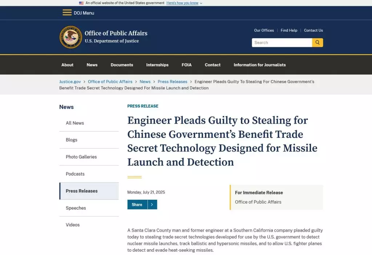Image resolution: width=372 pixels, height=255 pixels.
Task: Open the About navigation menu
Action: click(67, 65)
